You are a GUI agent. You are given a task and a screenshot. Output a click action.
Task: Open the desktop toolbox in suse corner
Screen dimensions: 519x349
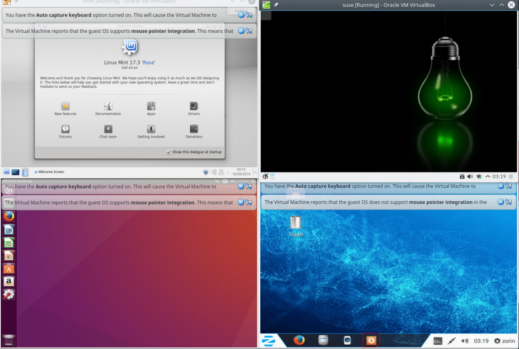click(x=266, y=15)
